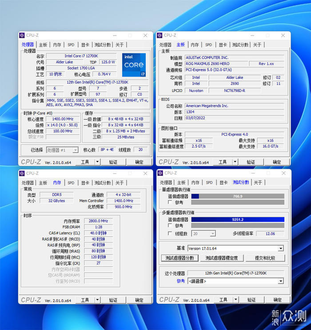Close the mainboard tab CPU-Z window
The width and height of the screenshot is (311, 330).
[283, 36]
